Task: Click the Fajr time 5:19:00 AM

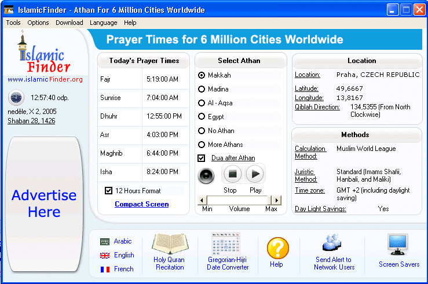Action: (162, 79)
